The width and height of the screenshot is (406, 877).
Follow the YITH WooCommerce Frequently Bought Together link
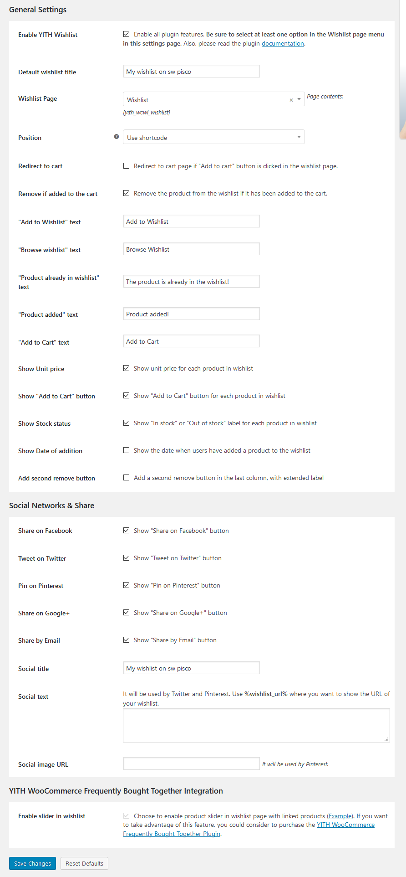point(345,825)
